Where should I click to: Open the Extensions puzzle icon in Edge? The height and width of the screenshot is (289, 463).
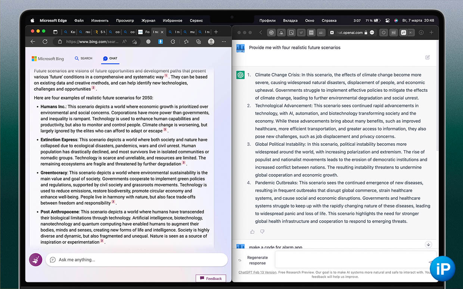tap(173, 42)
